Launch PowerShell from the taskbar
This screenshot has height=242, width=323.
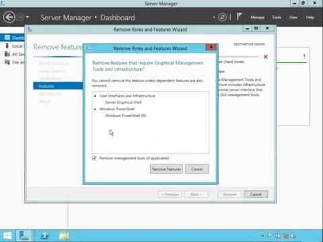44,236
